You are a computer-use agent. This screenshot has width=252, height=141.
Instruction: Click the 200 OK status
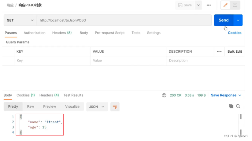[x=176, y=95]
